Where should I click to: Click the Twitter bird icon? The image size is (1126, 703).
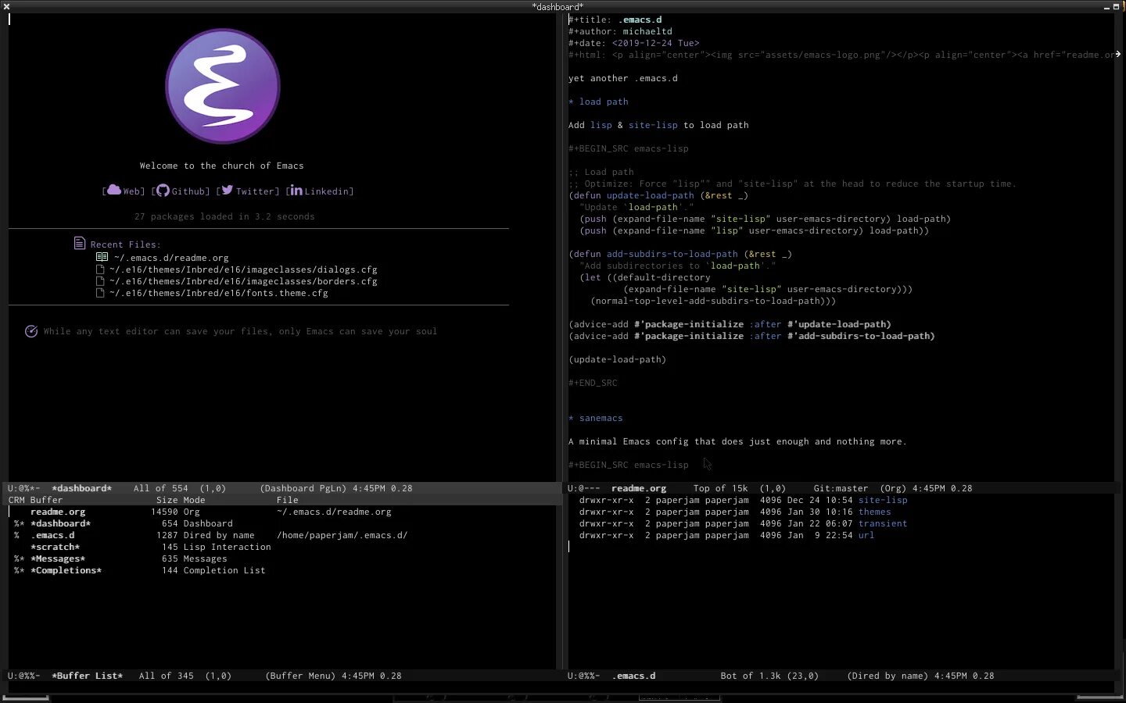(x=227, y=190)
